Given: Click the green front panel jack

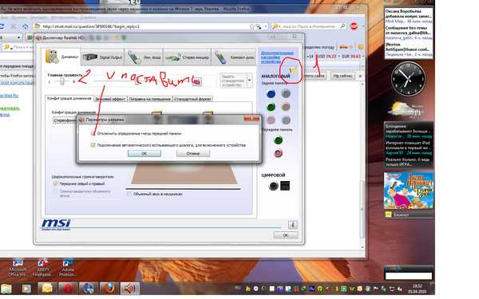Looking at the screenshot, I should tap(278, 140).
